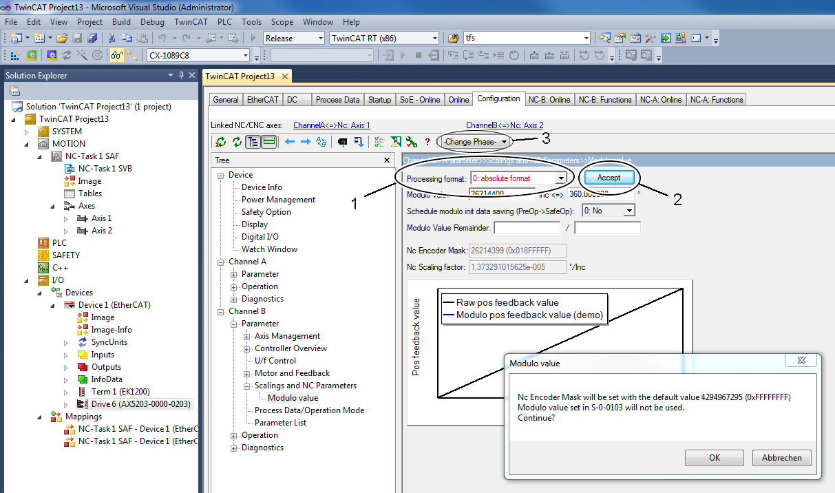The width and height of the screenshot is (835, 493).
Task: Switch to the SoE - Online tab
Action: tap(420, 100)
